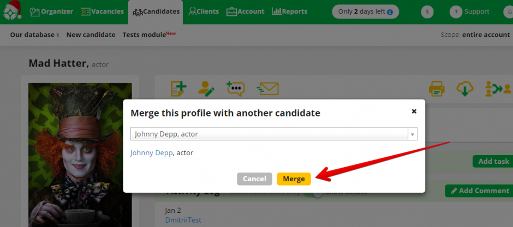Click the print profile printer icon
Screen dimensions: 513x227
[437, 88]
